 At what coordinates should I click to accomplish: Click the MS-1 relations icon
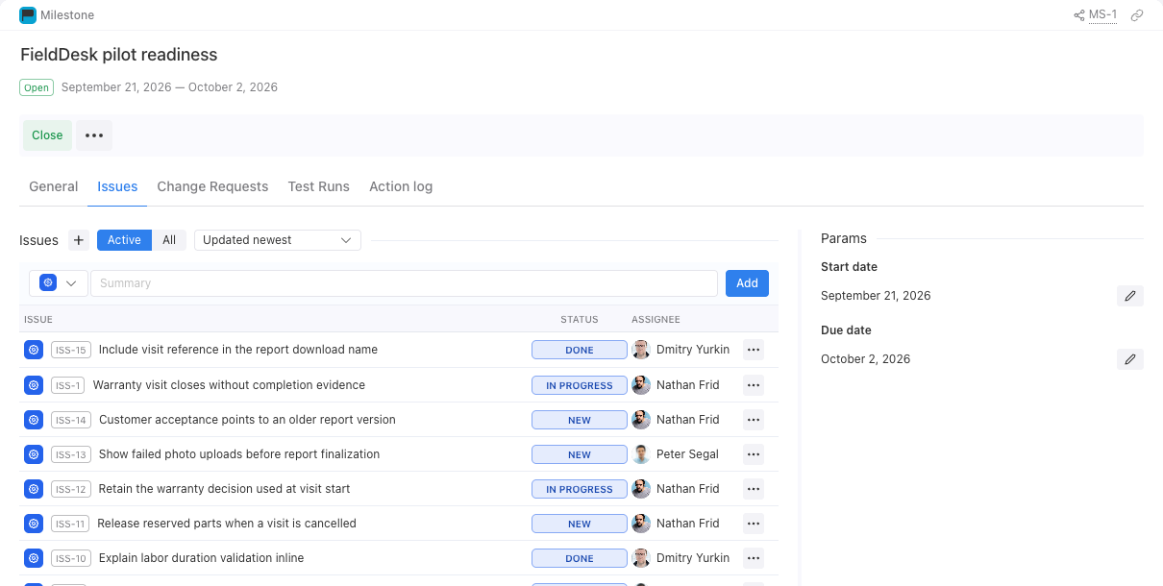click(1079, 15)
